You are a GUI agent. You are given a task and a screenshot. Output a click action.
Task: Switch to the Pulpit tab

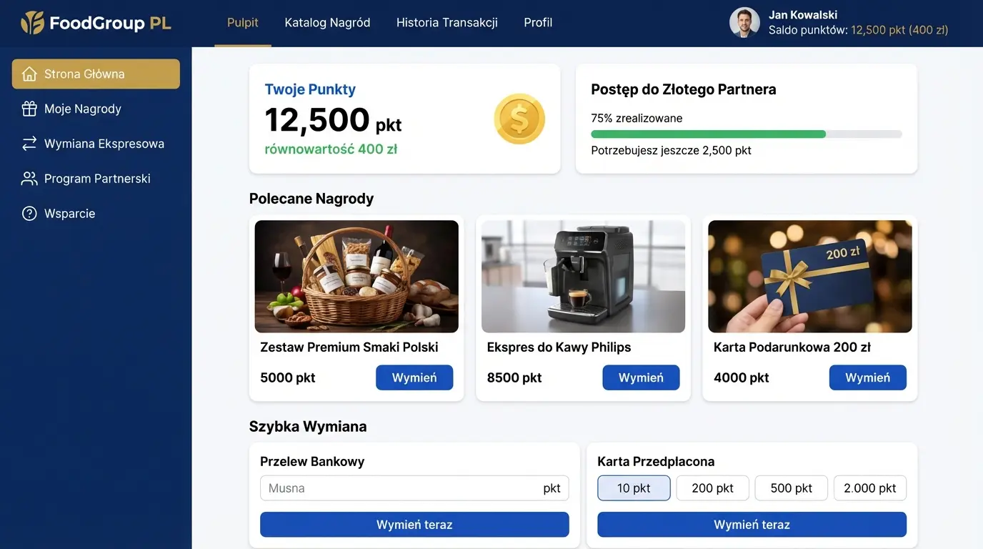click(x=243, y=23)
